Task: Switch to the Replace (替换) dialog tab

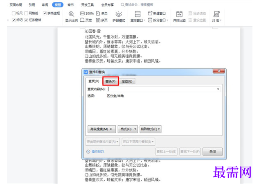Action: (x=110, y=81)
